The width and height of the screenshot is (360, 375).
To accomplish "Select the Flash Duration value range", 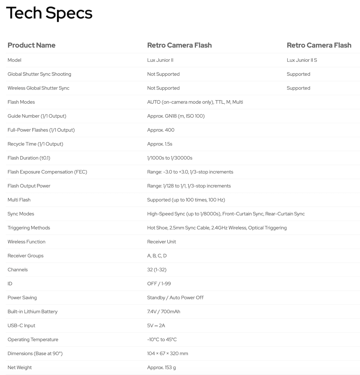I will (170, 158).
